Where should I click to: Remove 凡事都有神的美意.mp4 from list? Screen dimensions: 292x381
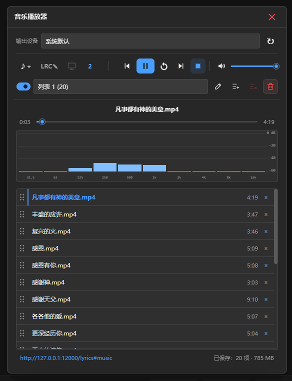click(266, 197)
